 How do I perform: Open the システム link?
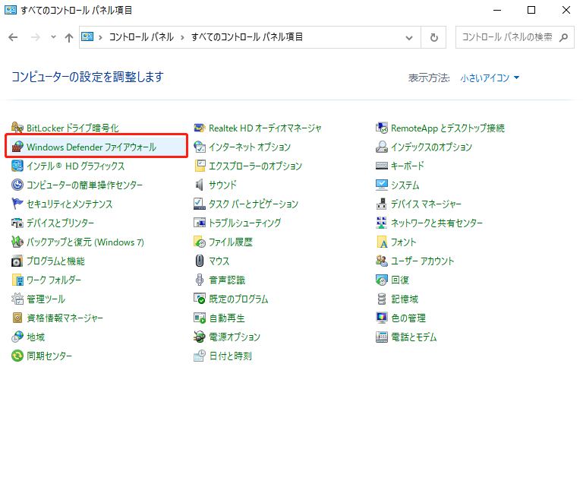pos(405,185)
